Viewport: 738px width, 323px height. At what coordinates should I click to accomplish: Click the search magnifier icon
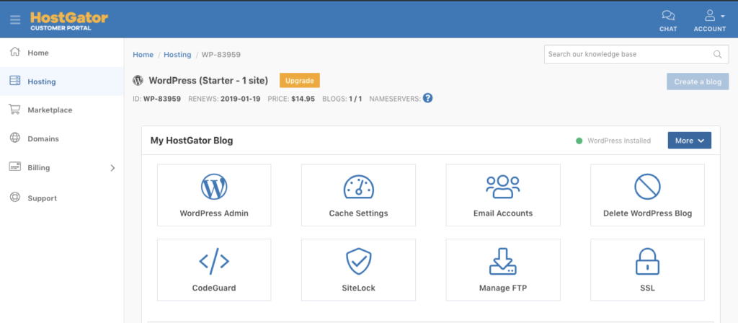point(718,54)
